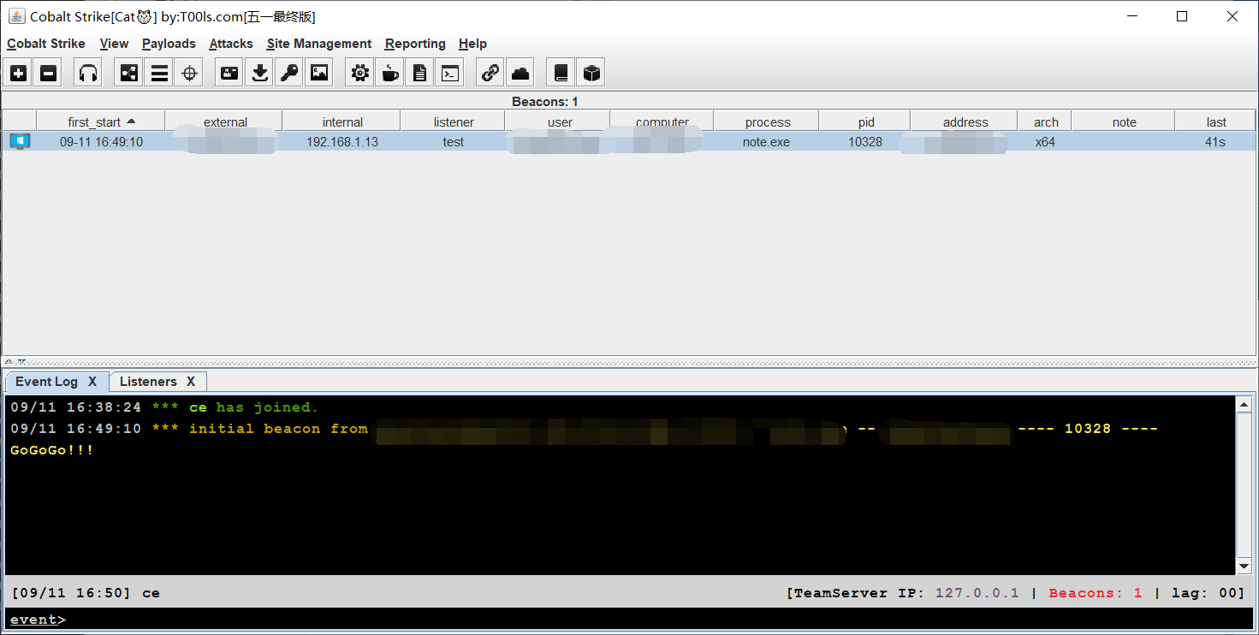This screenshot has height=635, width=1259.
Task: Sort by computer column header
Action: pyautogui.click(x=662, y=122)
